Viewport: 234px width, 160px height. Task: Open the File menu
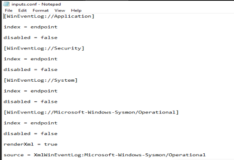[x=9, y=10]
